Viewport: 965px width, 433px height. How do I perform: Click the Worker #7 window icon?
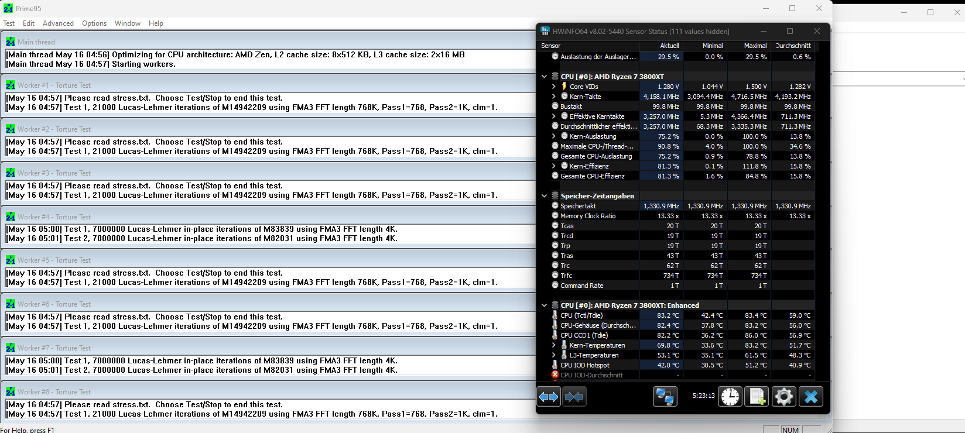pos(11,348)
